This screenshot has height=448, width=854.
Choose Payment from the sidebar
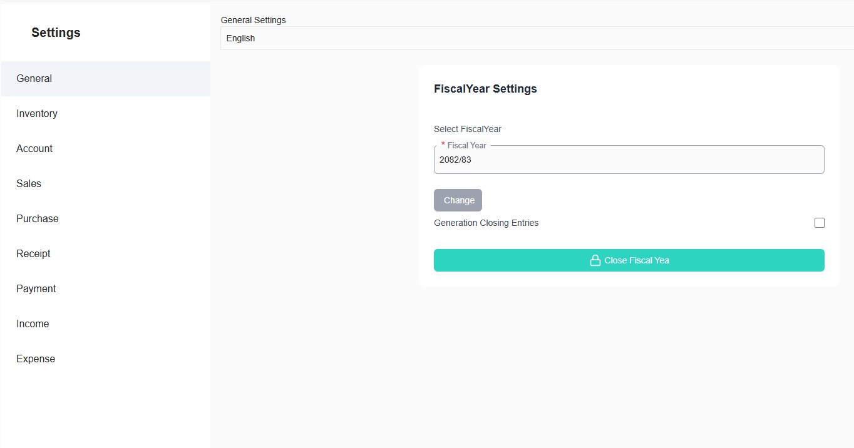point(36,289)
